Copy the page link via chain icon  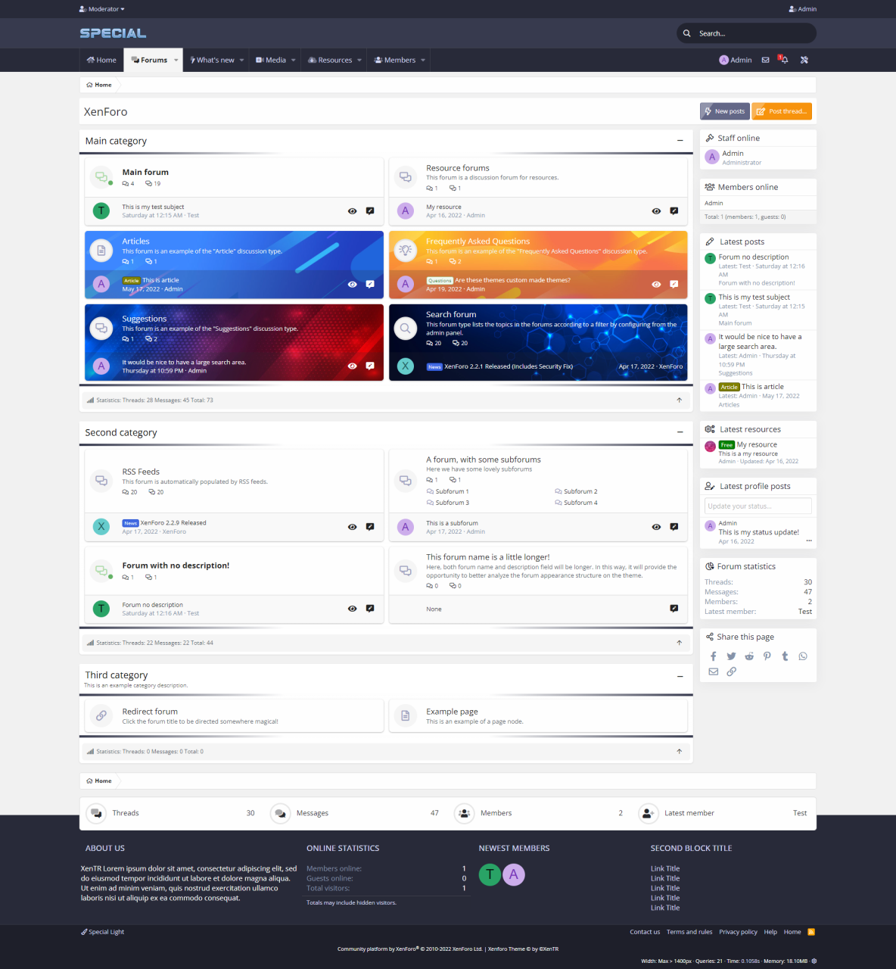[731, 671]
